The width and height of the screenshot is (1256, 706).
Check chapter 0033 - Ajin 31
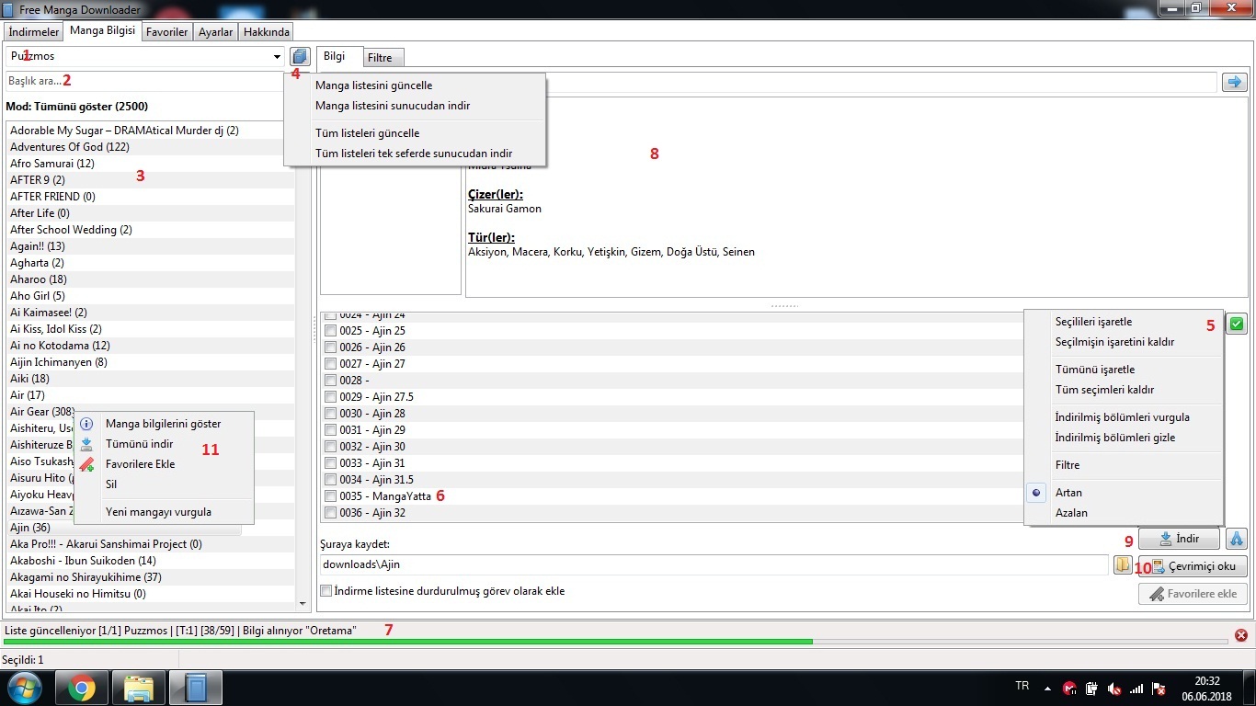coord(331,463)
